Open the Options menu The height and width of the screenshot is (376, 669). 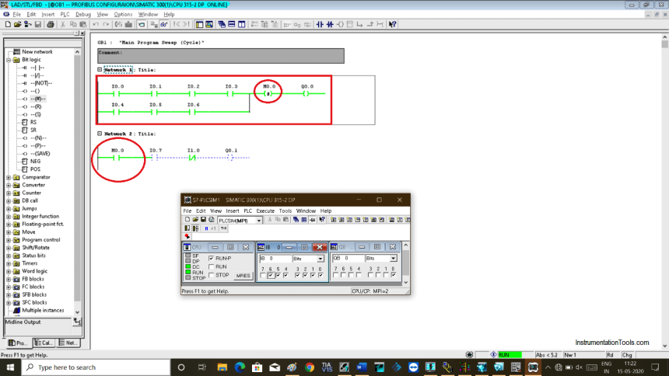[x=123, y=14]
